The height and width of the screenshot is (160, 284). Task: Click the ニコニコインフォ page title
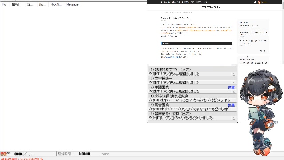click(211, 7)
